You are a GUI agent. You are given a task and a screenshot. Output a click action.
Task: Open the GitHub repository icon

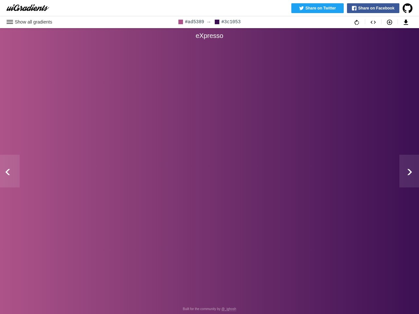click(408, 8)
